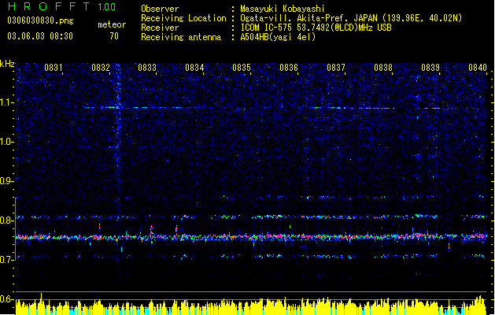The height and width of the screenshot is (315, 495).
Task: Click the meteor count value 70
Action: (114, 36)
